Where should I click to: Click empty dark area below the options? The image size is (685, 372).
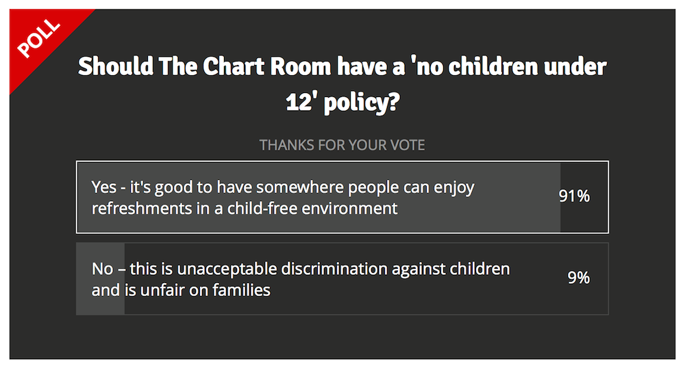point(342,336)
